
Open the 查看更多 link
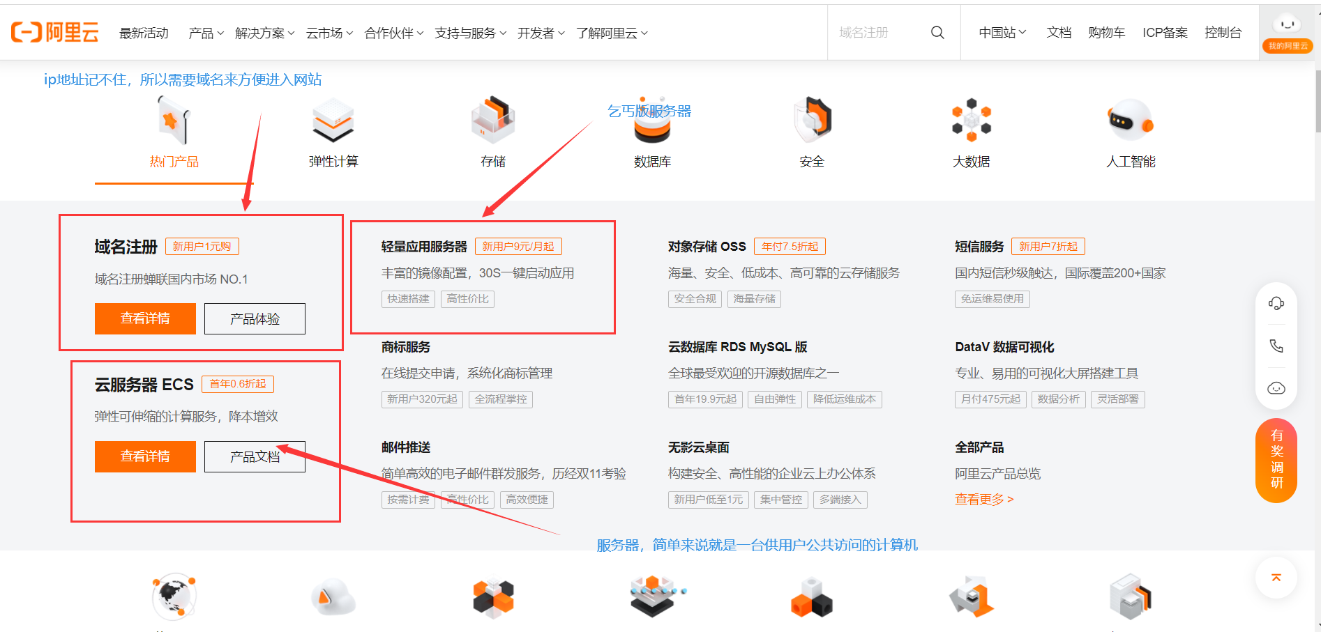(984, 499)
